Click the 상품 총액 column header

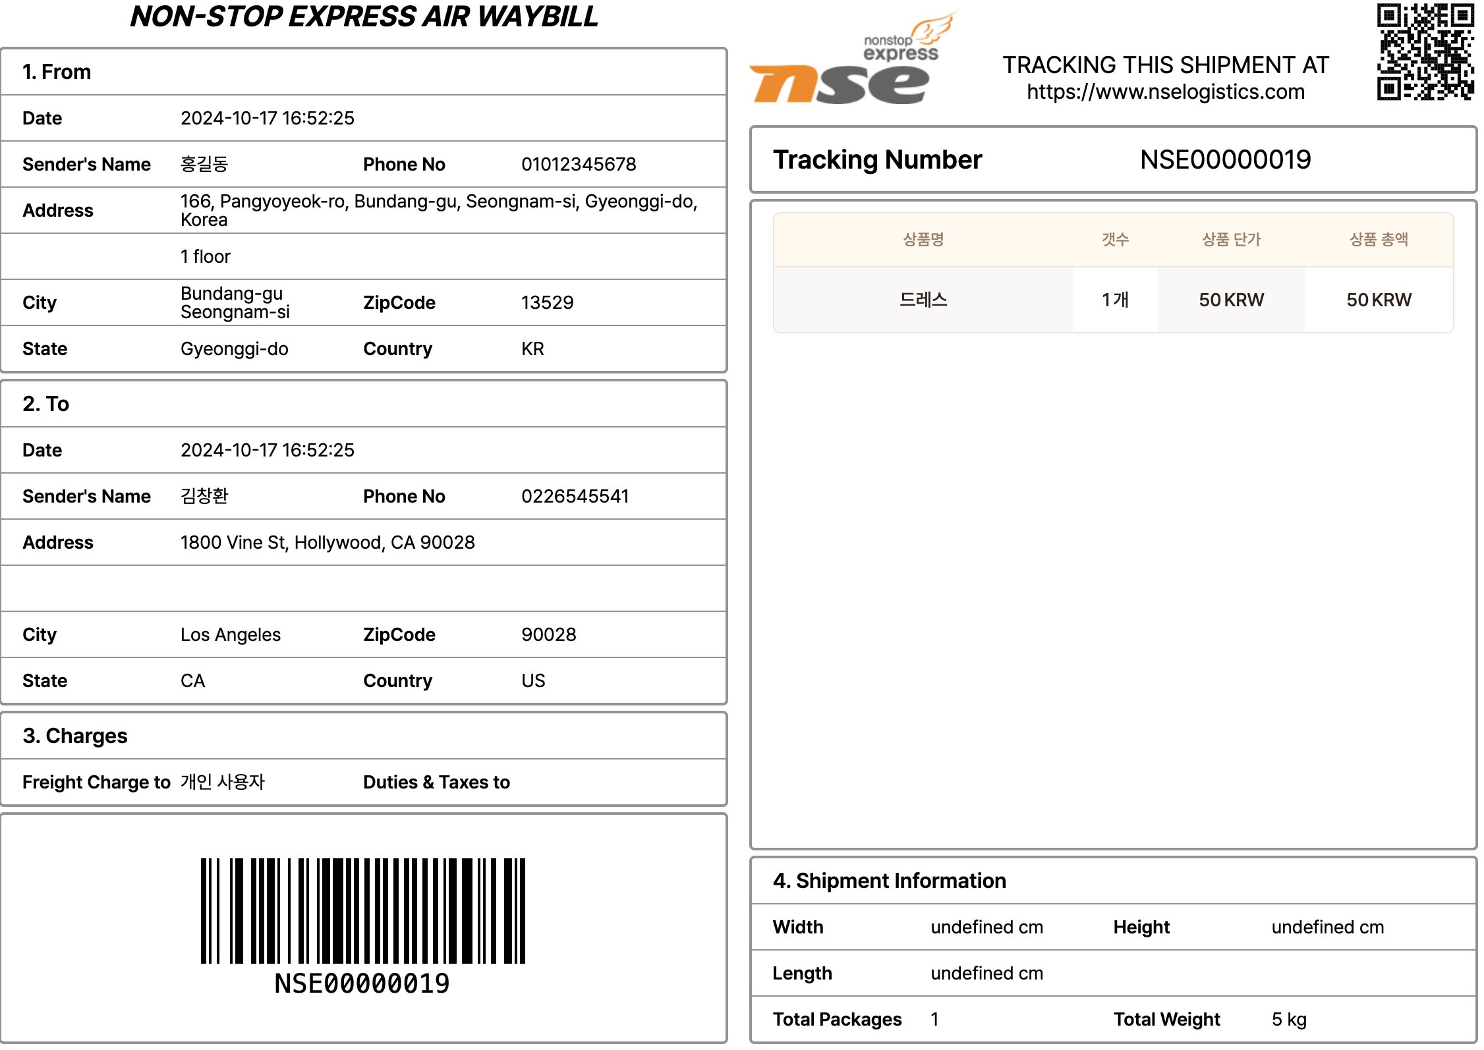point(1378,239)
